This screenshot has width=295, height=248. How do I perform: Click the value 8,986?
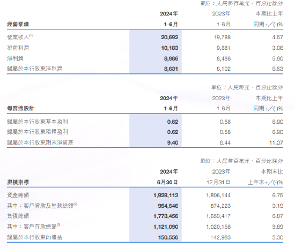171,58
